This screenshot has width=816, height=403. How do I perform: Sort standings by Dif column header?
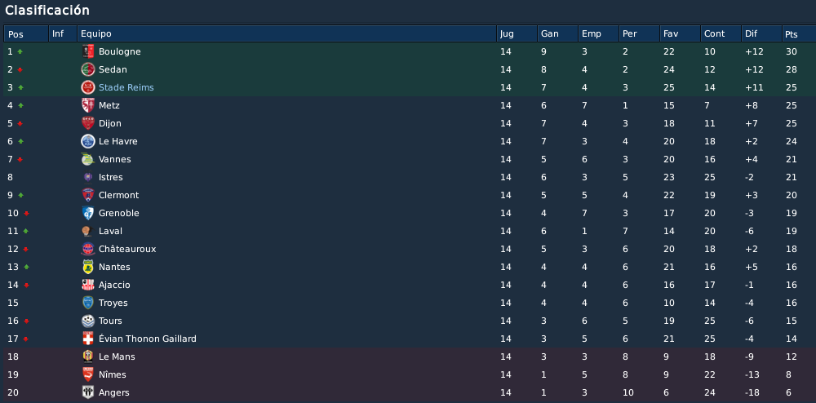click(761, 33)
